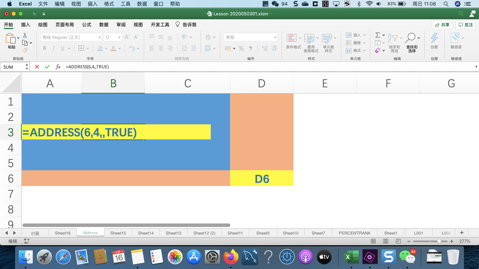Toggle bold formatting
Image resolution: width=479 pixels, height=269 pixels.
pos(45,48)
